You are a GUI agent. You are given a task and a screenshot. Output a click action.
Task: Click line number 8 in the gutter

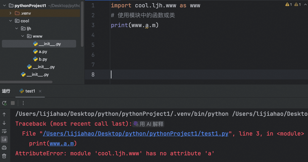point(93,75)
